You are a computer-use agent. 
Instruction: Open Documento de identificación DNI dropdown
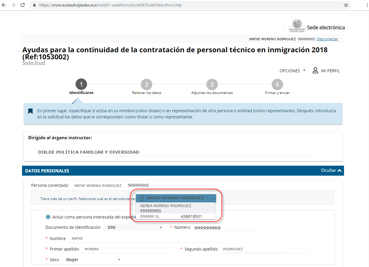tap(133, 227)
